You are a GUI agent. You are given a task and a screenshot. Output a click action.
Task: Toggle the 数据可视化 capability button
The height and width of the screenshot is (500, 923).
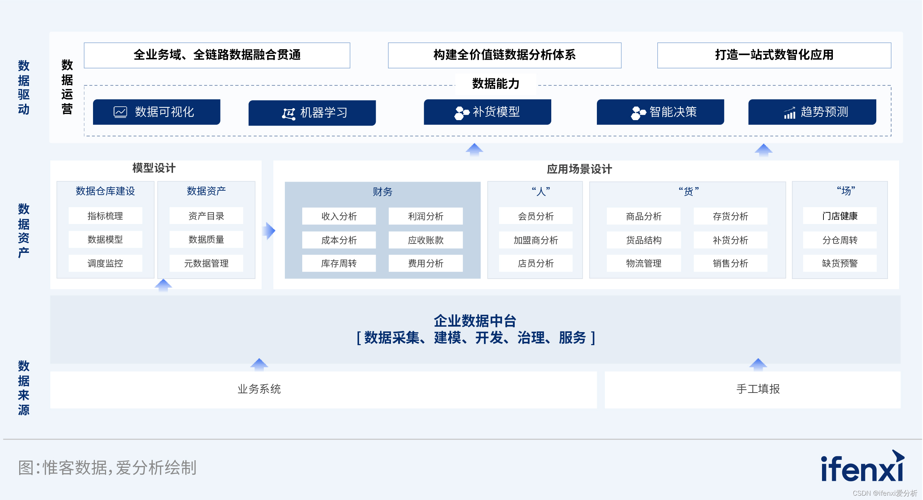click(x=156, y=113)
